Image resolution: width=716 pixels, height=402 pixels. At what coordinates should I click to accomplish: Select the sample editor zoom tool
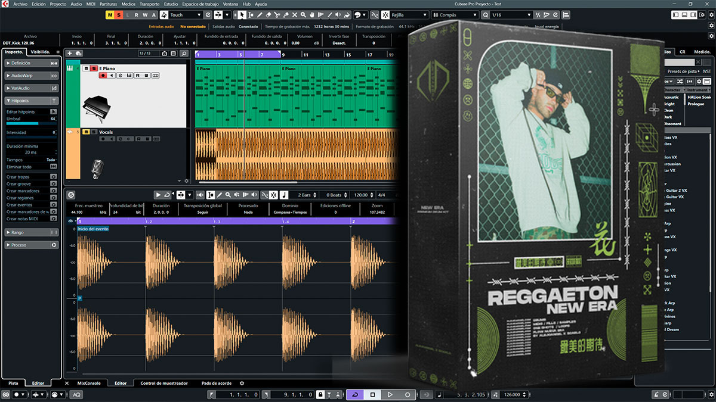[x=228, y=195]
